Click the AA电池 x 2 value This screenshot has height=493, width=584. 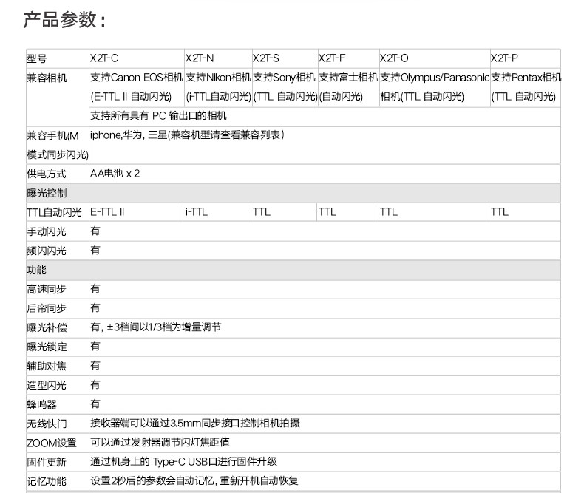[x=115, y=174]
